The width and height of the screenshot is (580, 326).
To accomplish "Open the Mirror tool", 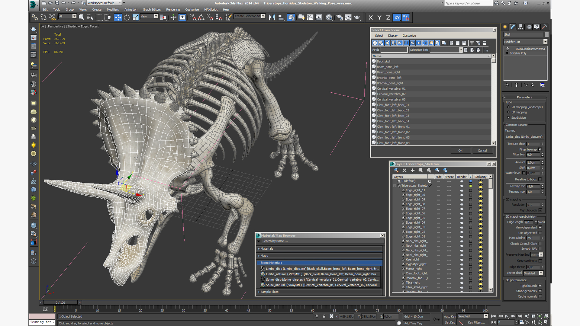I will 272,17.
